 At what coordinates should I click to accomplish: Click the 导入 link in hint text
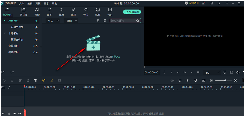pyautogui.click(x=116, y=57)
